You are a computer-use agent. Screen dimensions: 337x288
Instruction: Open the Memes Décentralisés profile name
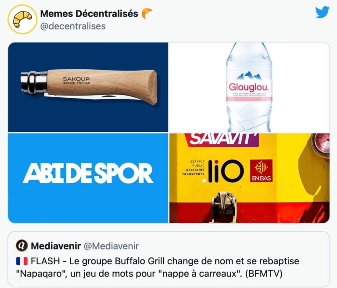(x=89, y=14)
